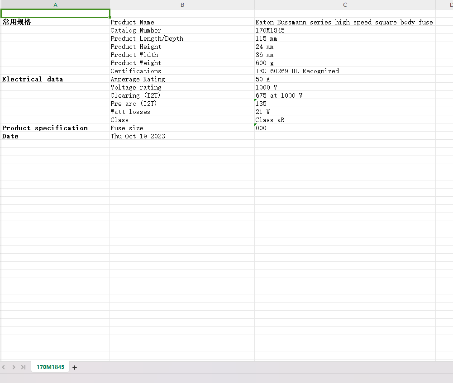This screenshot has height=383, width=453.
Task: Select the 'Electrical data' cell
Action: coord(56,79)
